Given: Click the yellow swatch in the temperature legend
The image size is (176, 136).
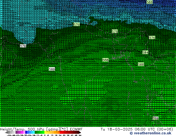Looking at the screenshot, I should click(x=45, y=132).
